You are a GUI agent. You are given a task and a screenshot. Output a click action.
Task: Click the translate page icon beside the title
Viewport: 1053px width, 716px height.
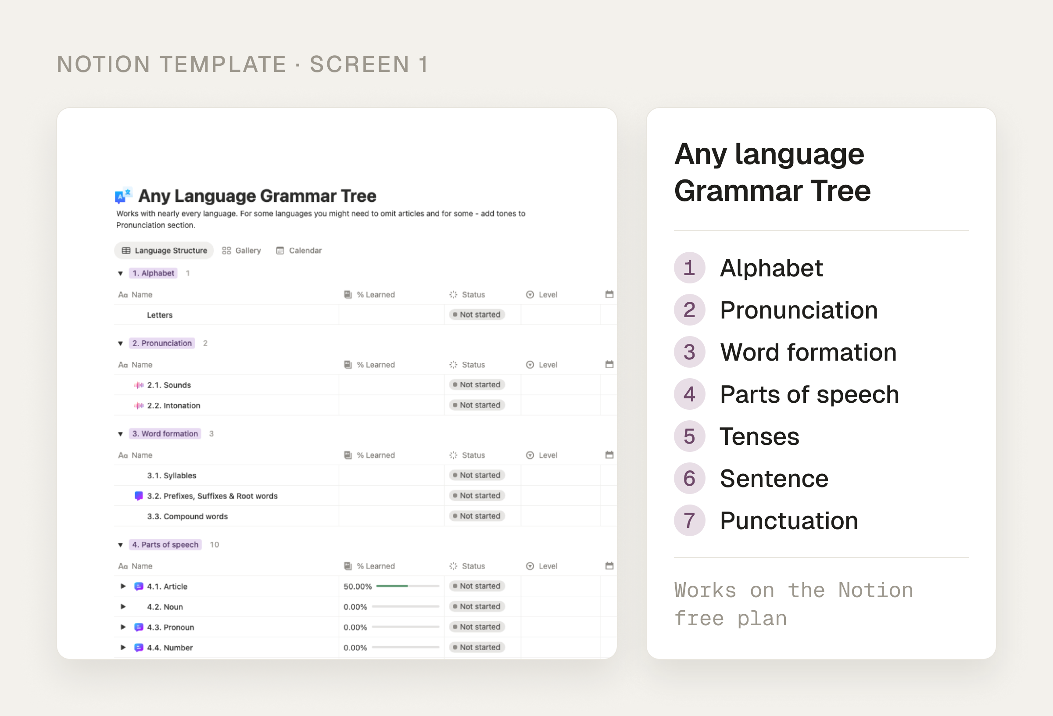click(123, 195)
